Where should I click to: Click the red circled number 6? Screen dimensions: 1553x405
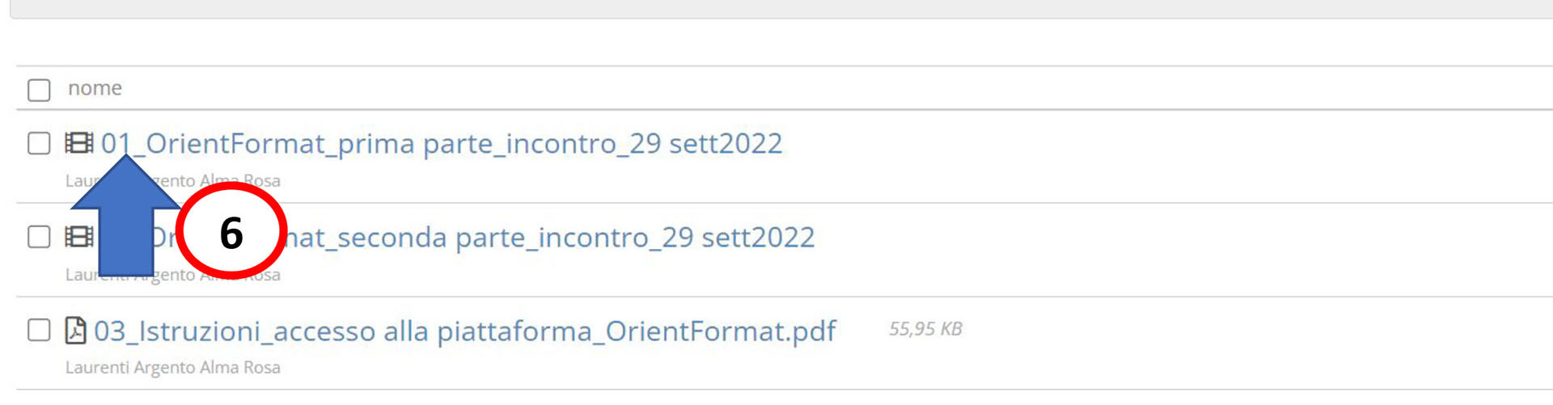tap(231, 232)
